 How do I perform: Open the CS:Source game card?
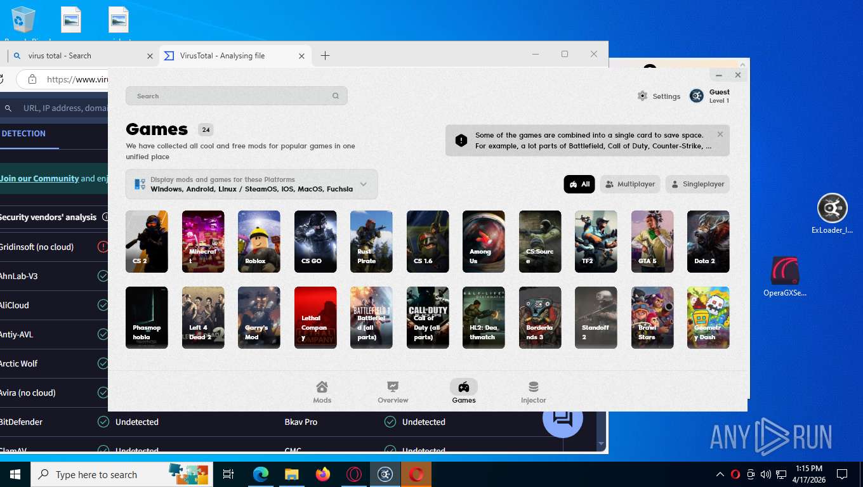tap(540, 242)
